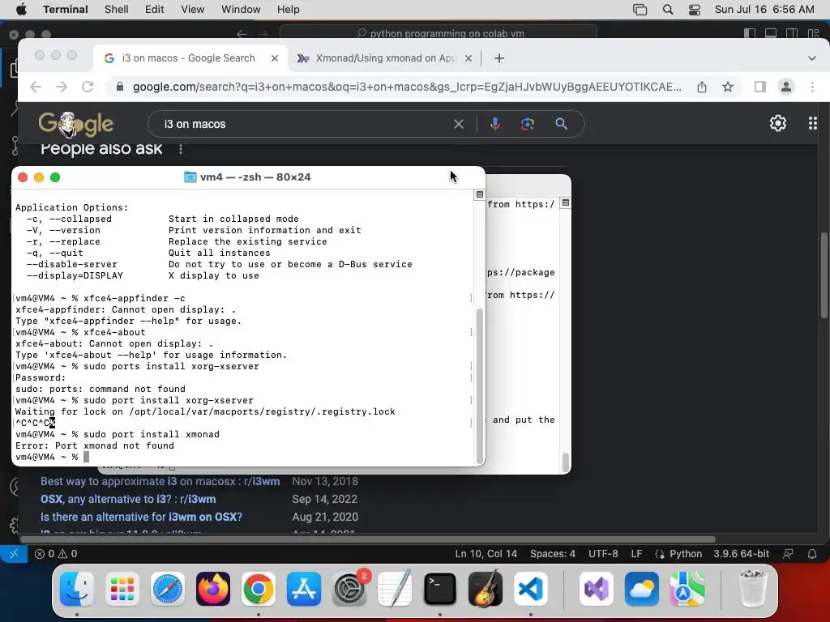The image size is (830, 622).
Task: Change indentation via Spaces: 4
Action: click(x=553, y=554)
